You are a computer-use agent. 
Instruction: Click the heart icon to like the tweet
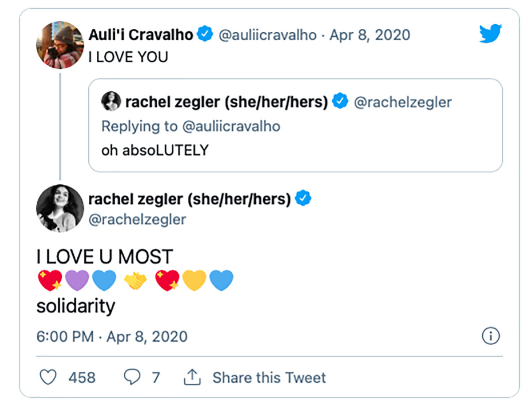(48, 377)
